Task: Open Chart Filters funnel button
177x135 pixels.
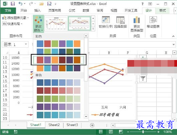Action: coord(143,79)
